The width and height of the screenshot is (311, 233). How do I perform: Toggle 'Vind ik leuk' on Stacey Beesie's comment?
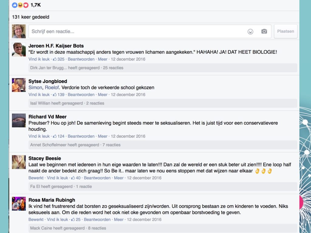coord(57,178)
